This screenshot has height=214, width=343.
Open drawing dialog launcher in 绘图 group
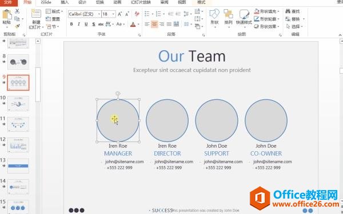280,35
